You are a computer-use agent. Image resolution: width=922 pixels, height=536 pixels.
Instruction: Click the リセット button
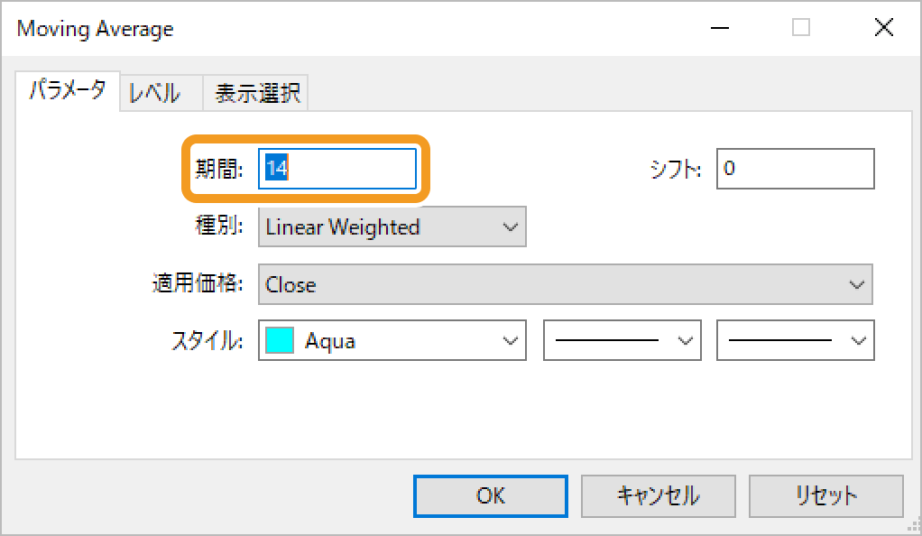[x=825, y=495]
